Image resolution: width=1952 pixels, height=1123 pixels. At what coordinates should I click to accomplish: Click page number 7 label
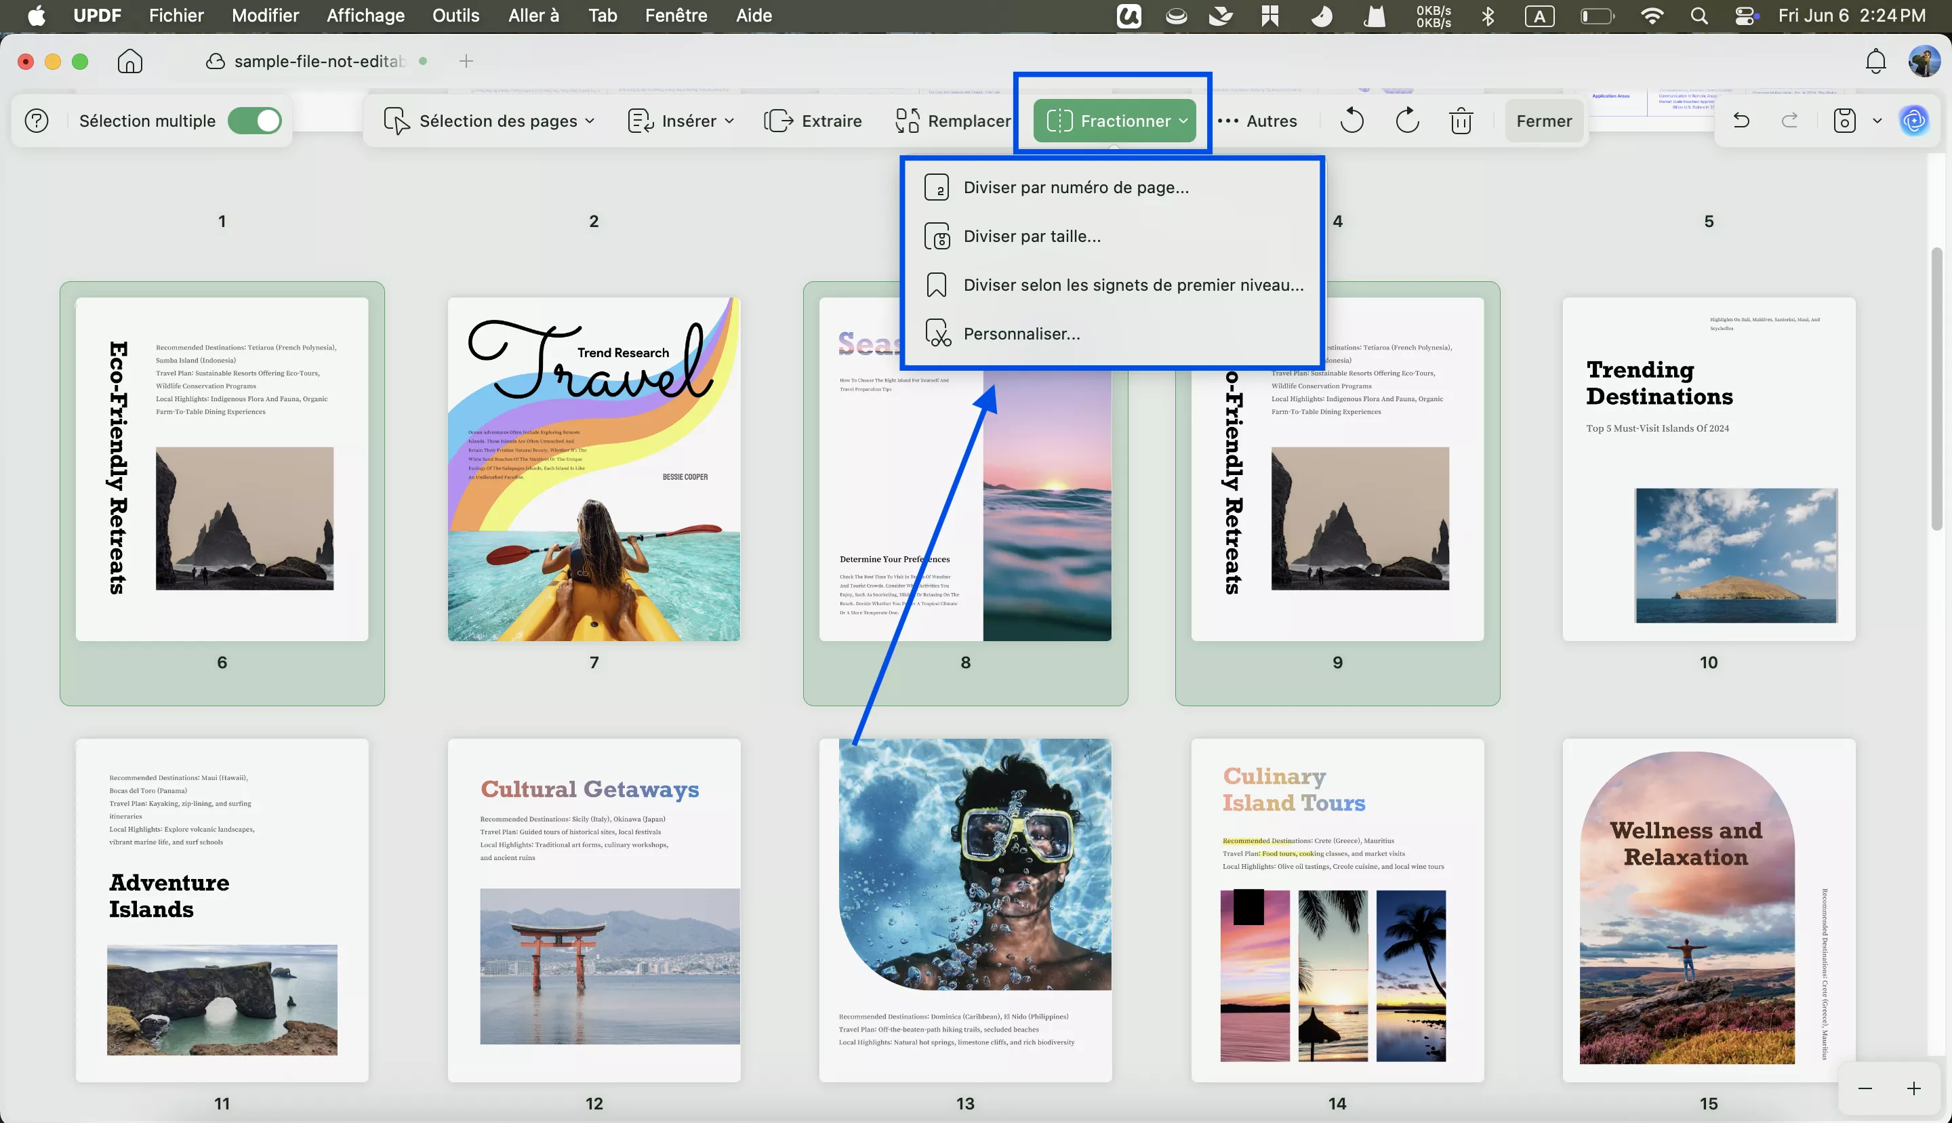click(594, 663)
